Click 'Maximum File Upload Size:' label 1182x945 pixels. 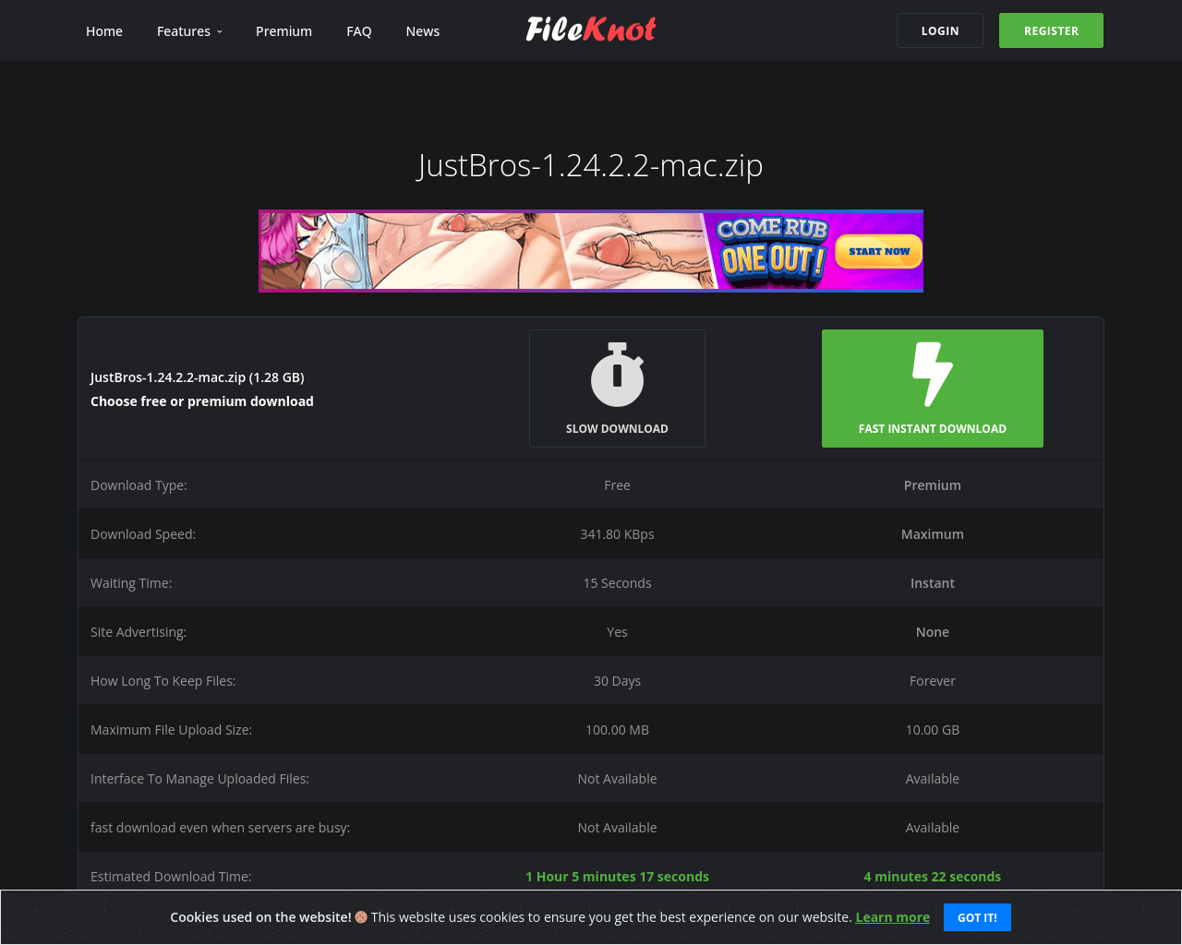tap(171, 730)
